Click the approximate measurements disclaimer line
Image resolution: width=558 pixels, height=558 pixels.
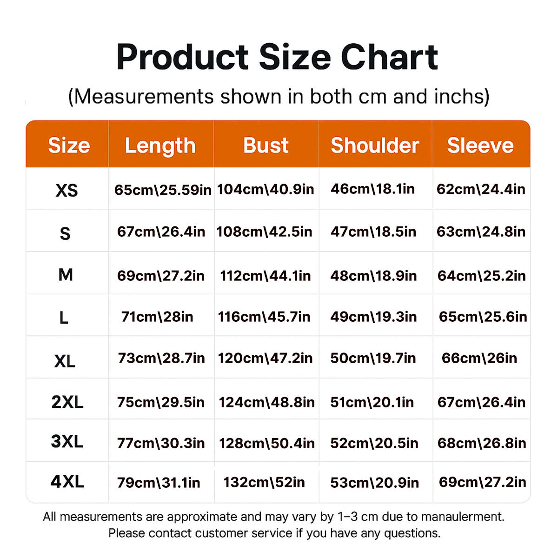(x=273, y=517)
